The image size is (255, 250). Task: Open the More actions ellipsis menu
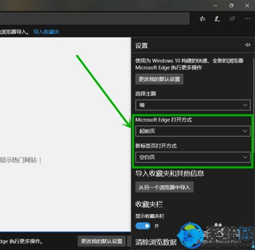[247, 18]
